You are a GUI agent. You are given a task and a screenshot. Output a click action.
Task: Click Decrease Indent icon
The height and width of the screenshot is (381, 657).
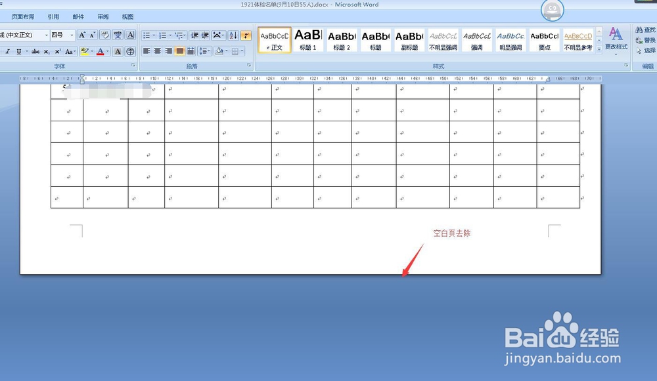tap(194, 35)
